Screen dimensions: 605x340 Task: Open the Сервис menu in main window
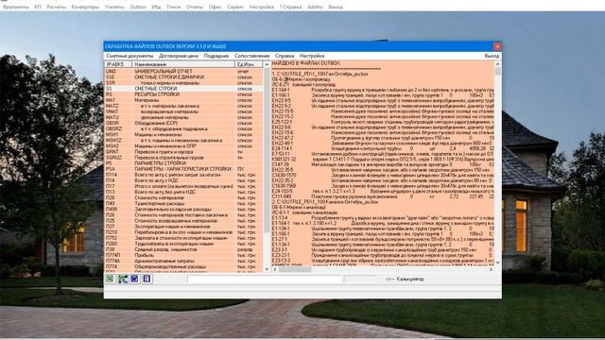[235, 7]
